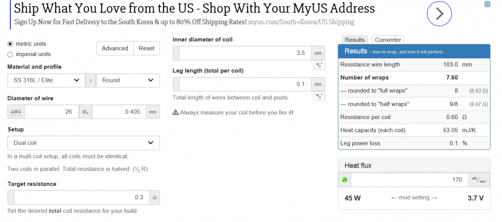
Task: Open the SS 316L / Elite material dropdown
Action: pyautogui.click(x=46, y=80)
